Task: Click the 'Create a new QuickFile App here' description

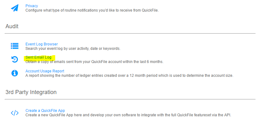Action: pos(128,115)
